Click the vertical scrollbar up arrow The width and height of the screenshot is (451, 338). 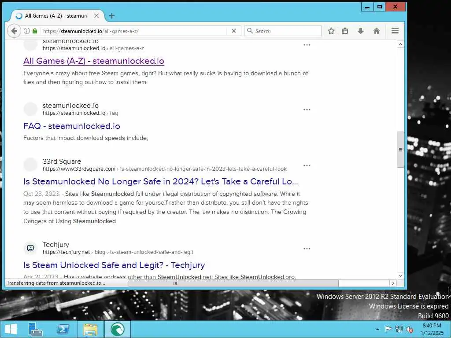(x=400, y=44)
